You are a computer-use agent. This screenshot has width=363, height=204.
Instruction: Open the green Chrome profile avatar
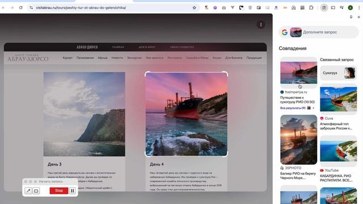(351, 7)
